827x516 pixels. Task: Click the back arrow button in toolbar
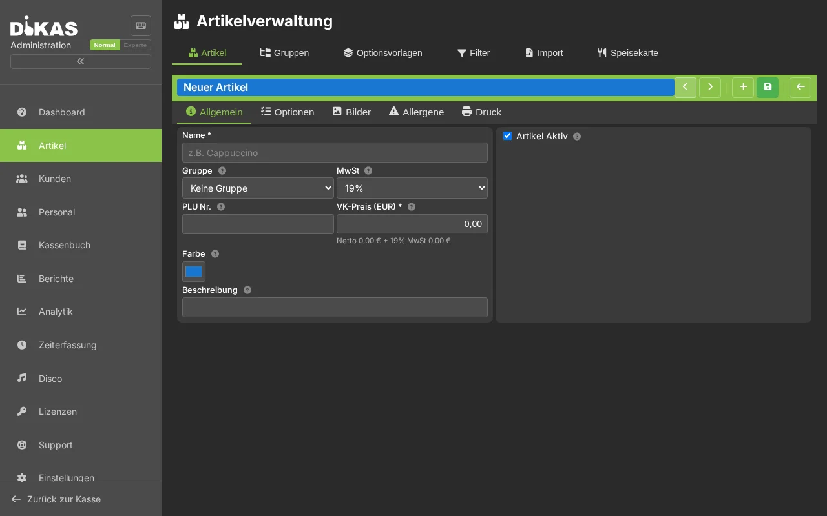tap(801, 87)
